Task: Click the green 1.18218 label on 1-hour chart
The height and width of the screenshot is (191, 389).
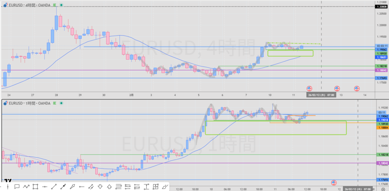Action: [381, 155]
